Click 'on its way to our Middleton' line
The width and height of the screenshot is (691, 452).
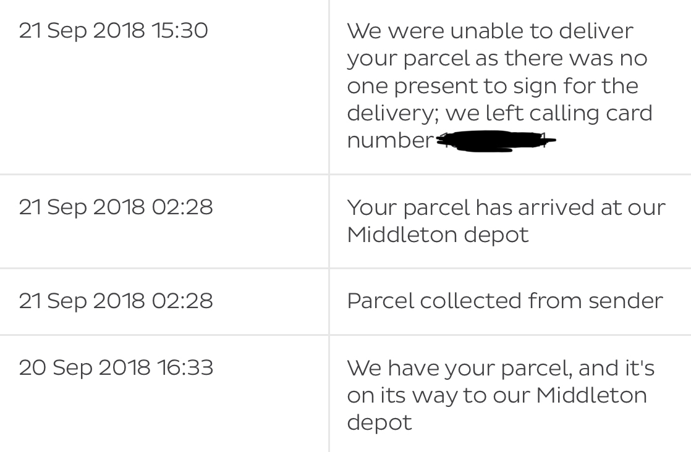point(497,395)
